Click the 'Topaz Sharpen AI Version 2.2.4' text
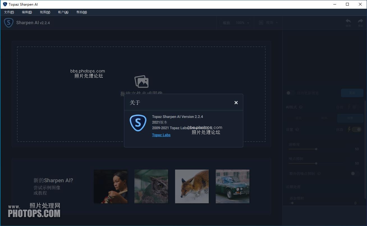This screenshot has width=367, height=226. 177,117
